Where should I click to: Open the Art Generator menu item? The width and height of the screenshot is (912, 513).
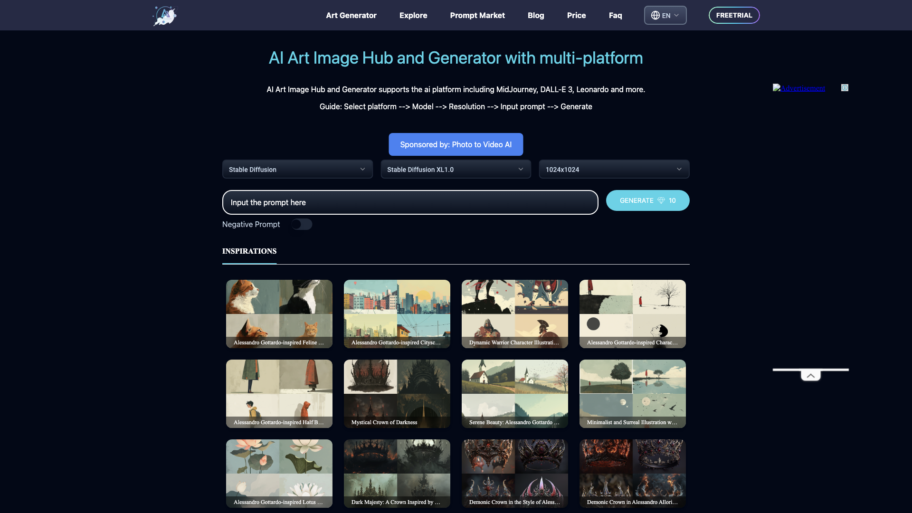351,15
